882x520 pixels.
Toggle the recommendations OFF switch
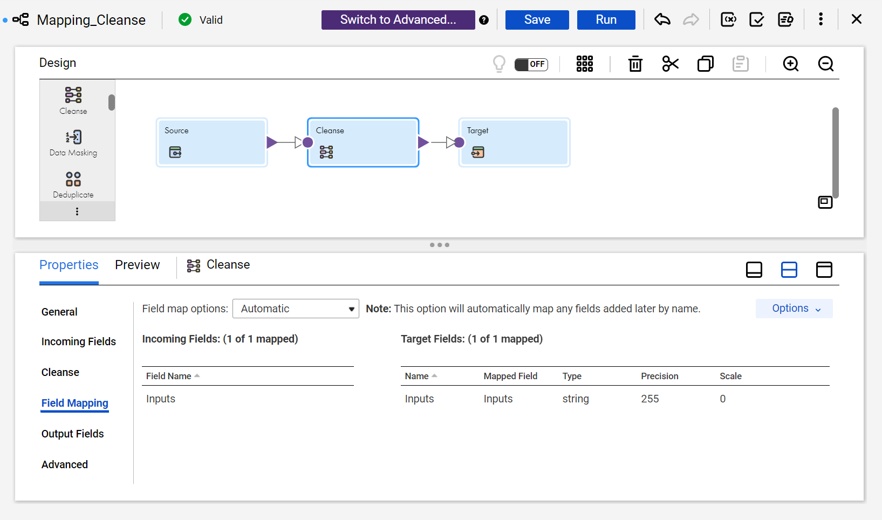(x=531, y=64)
